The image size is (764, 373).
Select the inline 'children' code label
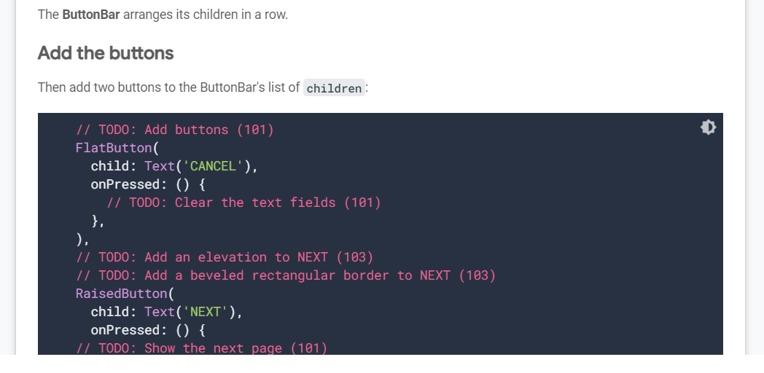334,88
